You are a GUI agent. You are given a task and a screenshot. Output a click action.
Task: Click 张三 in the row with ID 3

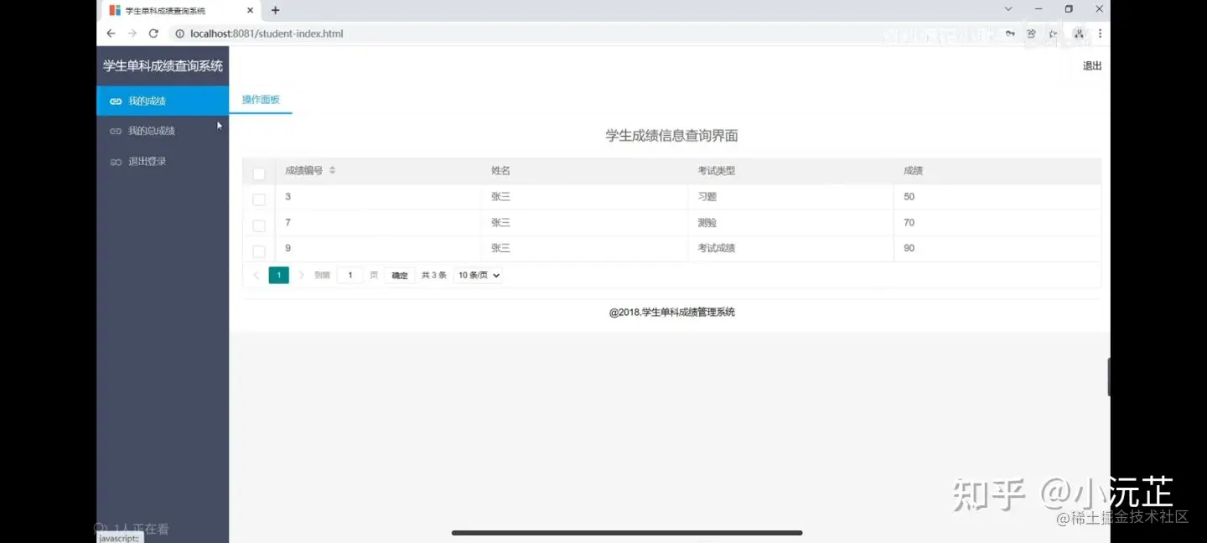[500, 197]
